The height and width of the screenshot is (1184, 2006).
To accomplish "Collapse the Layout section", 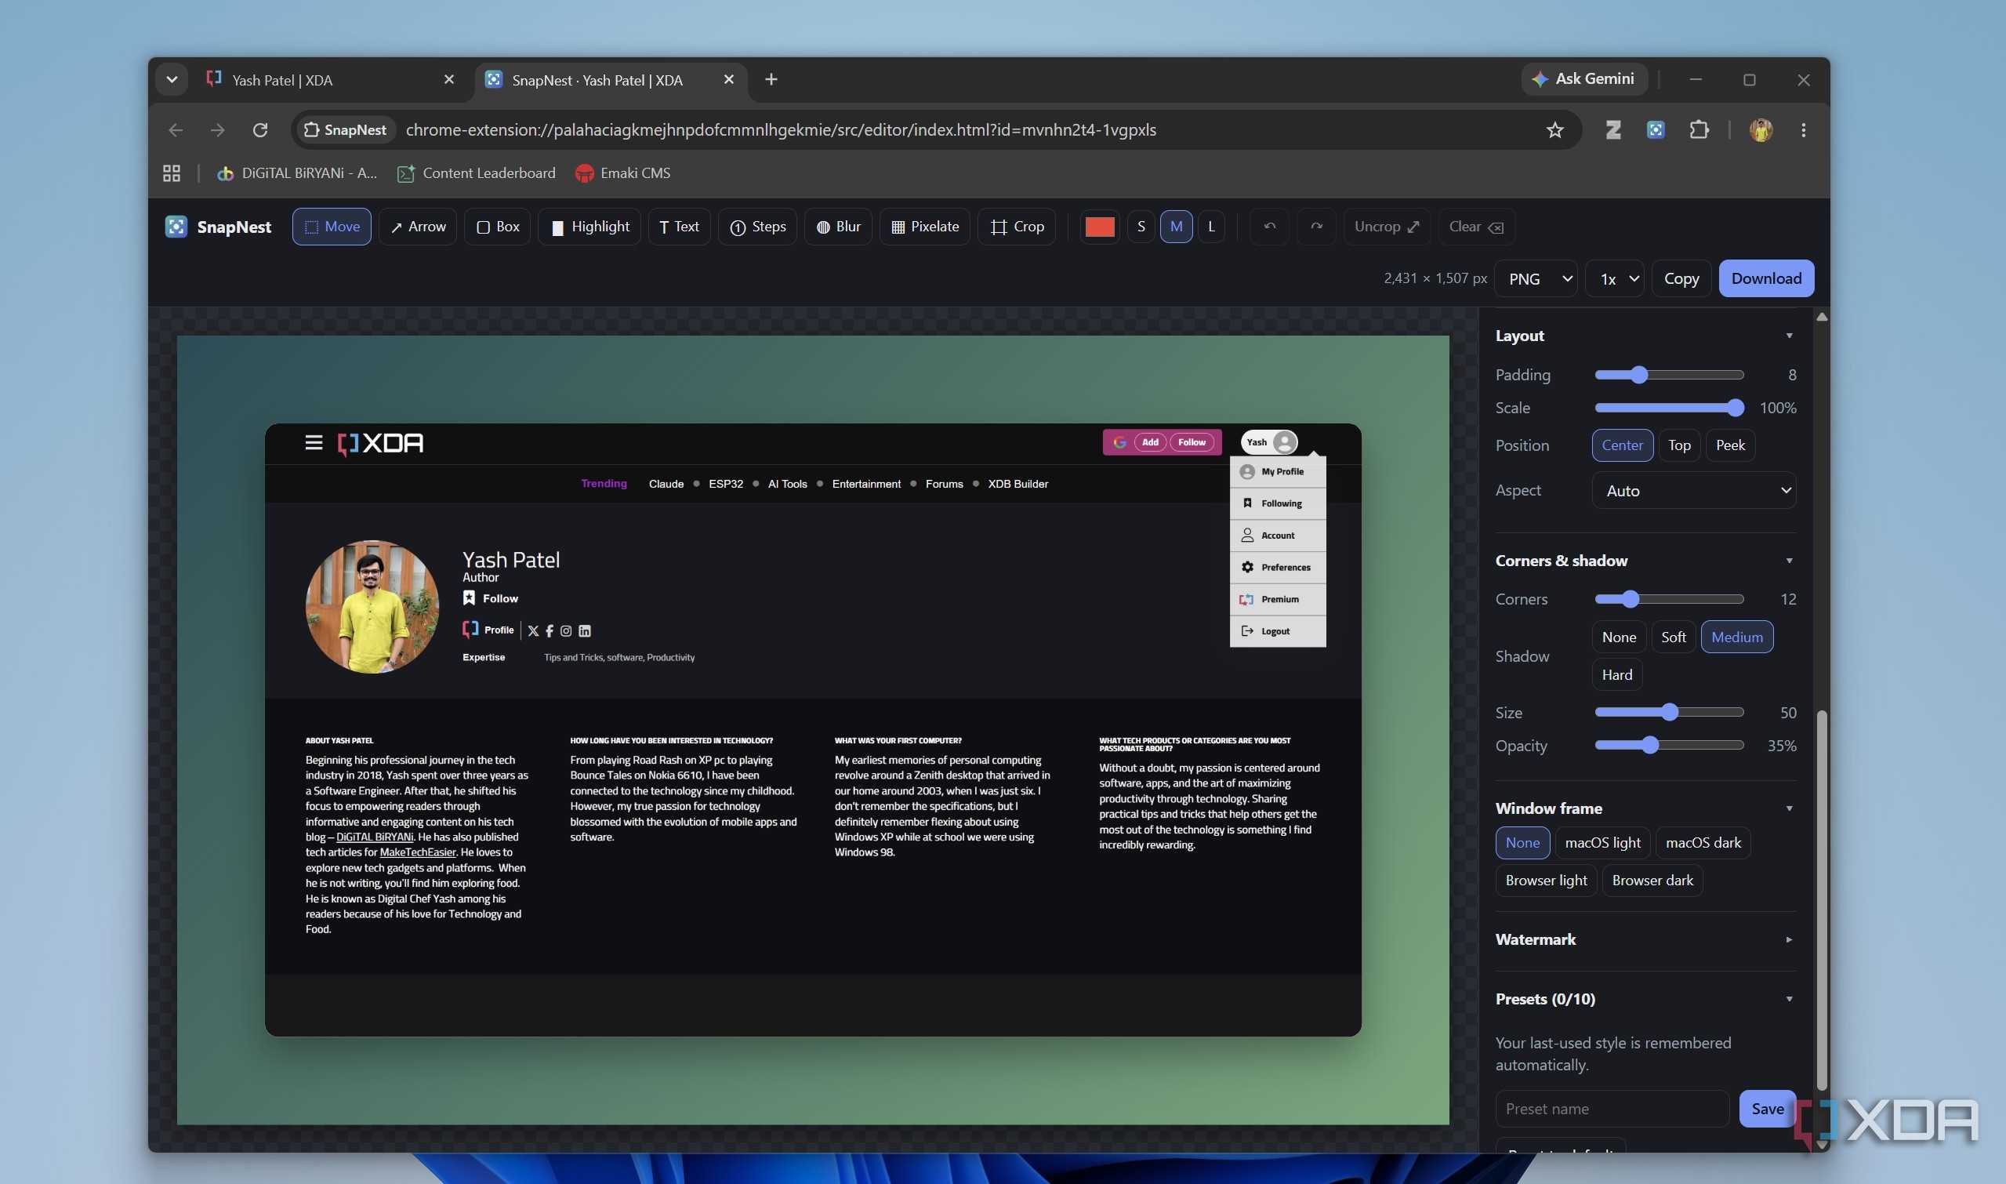I will click(x=1645, y=336).
